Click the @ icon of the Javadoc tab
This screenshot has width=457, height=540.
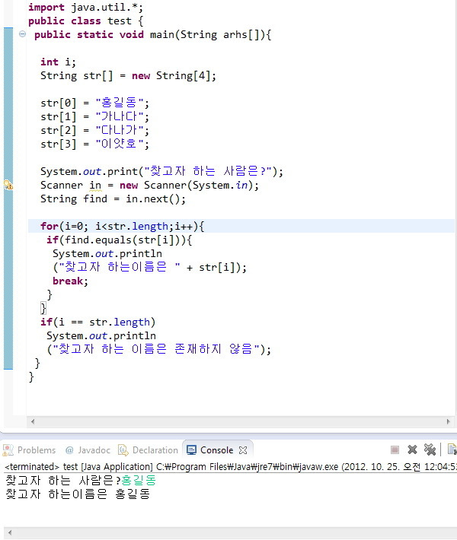pyautogui.click(x=69, y=450)
